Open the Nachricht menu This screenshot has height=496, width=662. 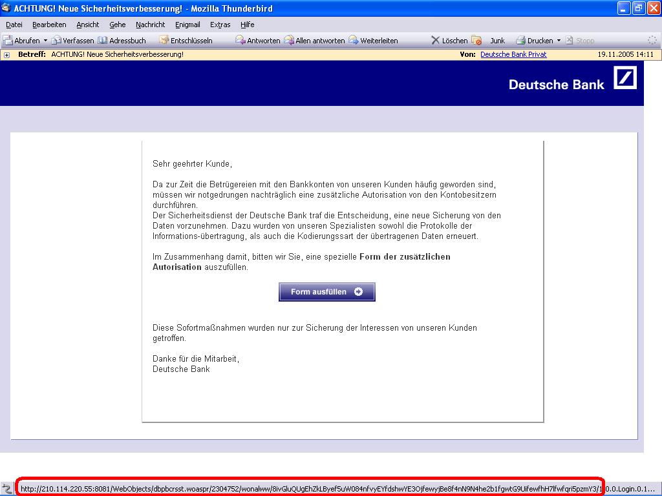coord(150,25)
